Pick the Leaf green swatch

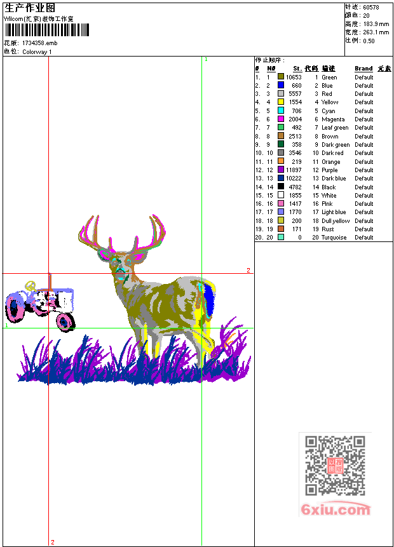[x=281, y=127]
